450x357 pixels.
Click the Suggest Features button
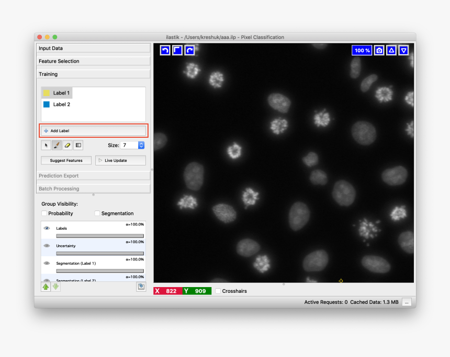tap(66, 160)
